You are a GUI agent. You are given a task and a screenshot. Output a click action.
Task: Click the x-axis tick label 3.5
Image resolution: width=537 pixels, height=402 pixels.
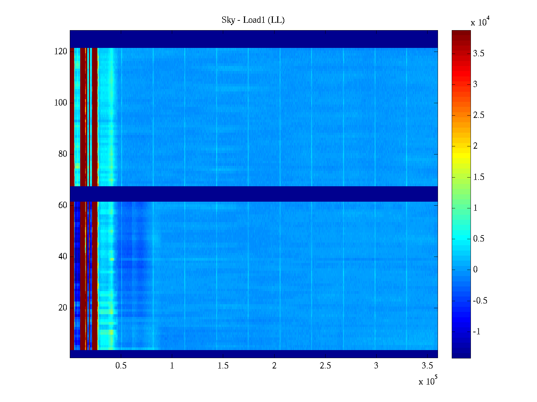(427, 366)
